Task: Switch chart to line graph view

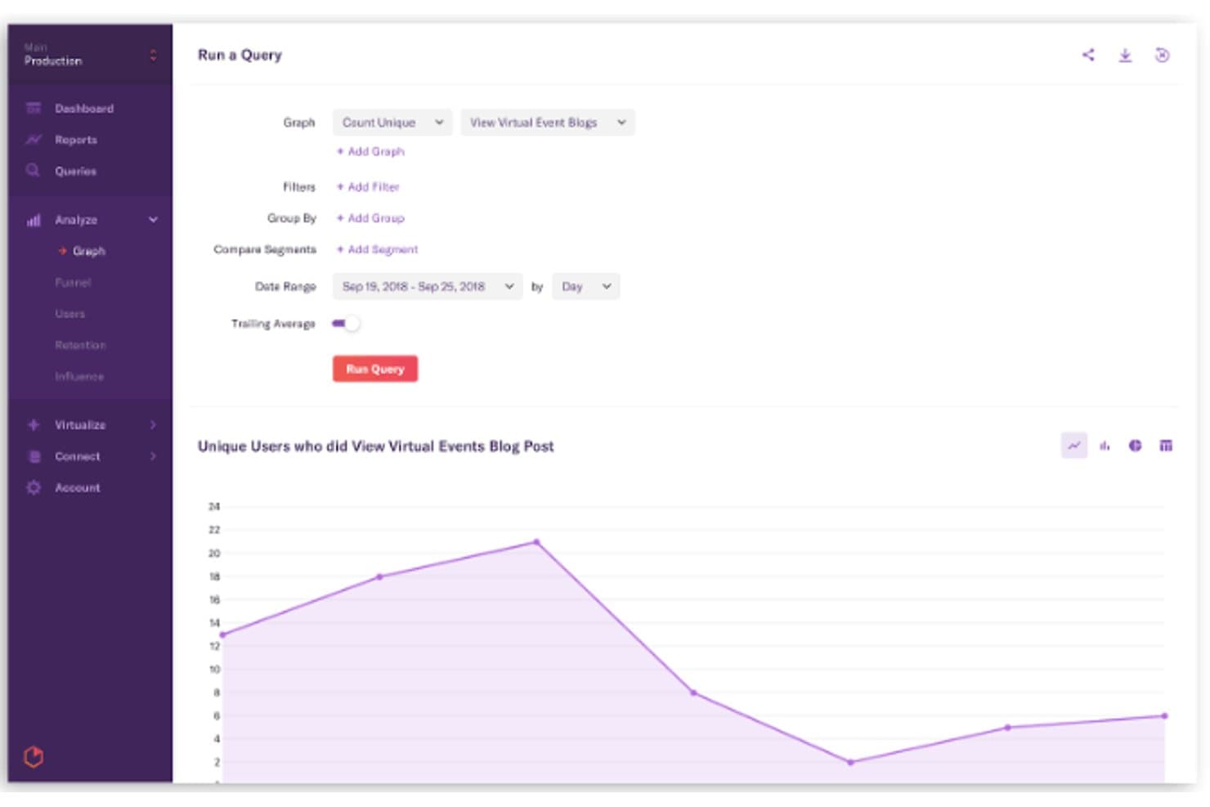Action: coord(1073,446)
